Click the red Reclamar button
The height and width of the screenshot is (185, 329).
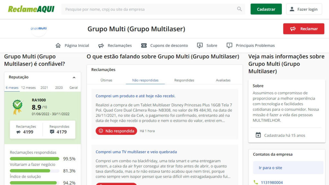click(x=304, y=29)
